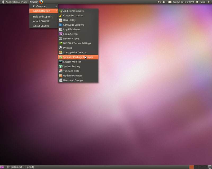Screen dimensions: 212x169
Task: Expand the Preferences submenu
Action: (44, 6)
